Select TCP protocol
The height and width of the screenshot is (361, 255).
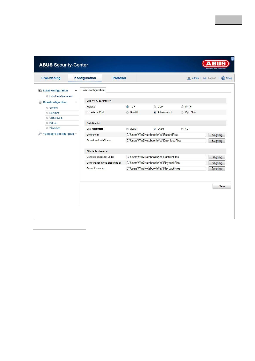[x=128, y=107]
